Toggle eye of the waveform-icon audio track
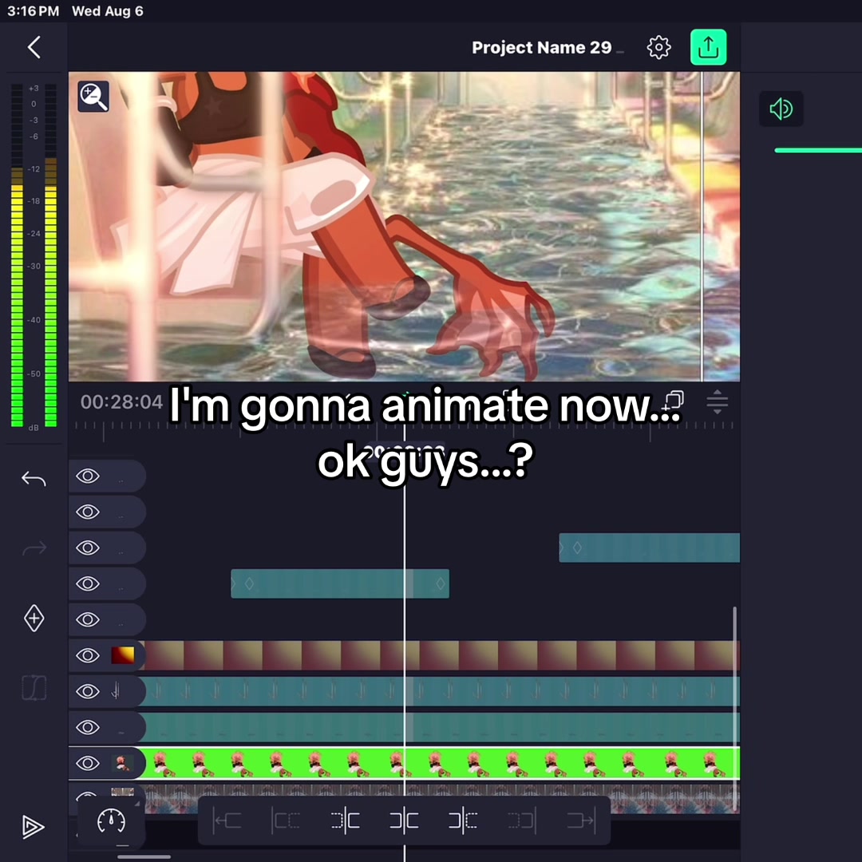Screen dimensions: 862x862 [88, 691]
